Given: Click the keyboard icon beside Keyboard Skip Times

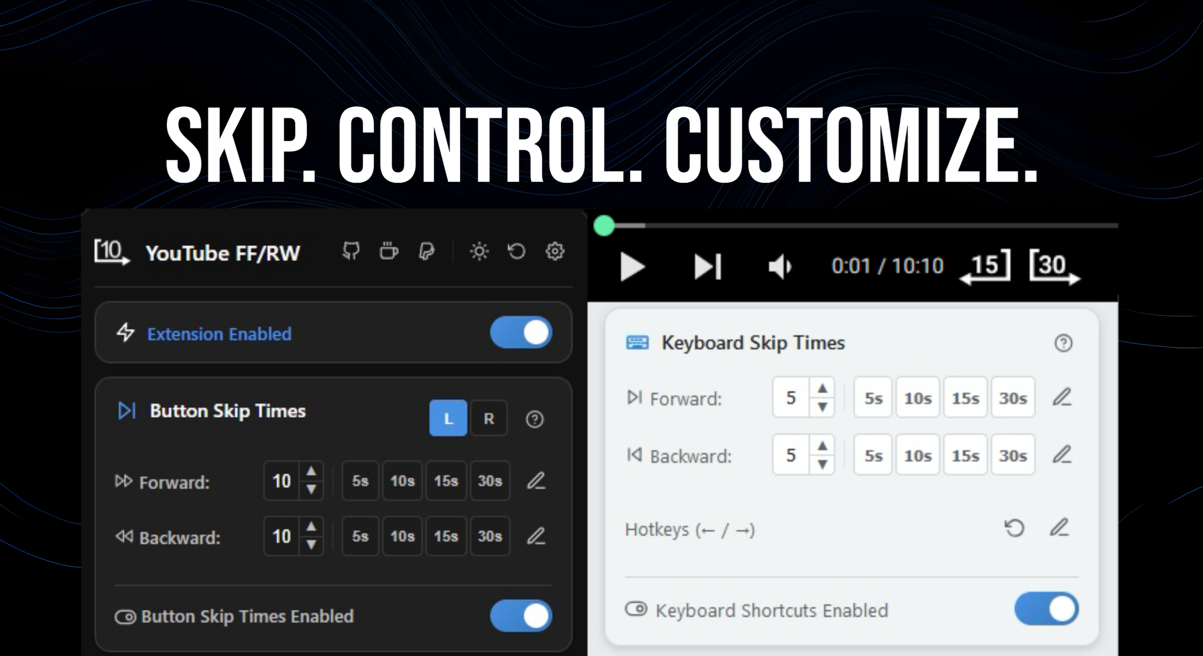Looking at the screenshot, I should tap(637, 343).
